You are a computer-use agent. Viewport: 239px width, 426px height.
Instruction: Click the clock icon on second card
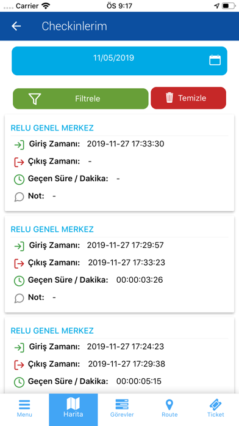coord(19,281)
